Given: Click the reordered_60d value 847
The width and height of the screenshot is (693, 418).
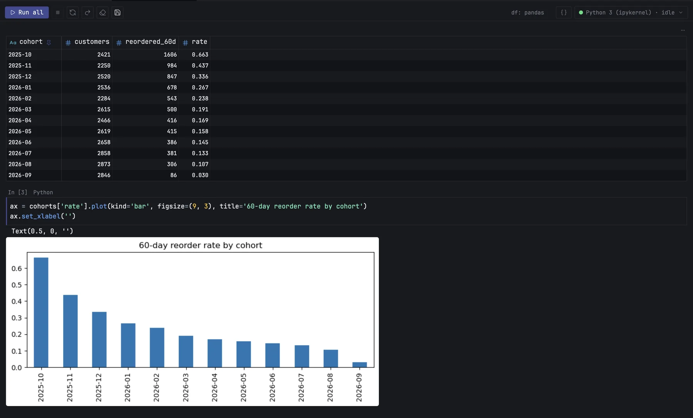Looking at the screenshot, I should click(172, 77).
